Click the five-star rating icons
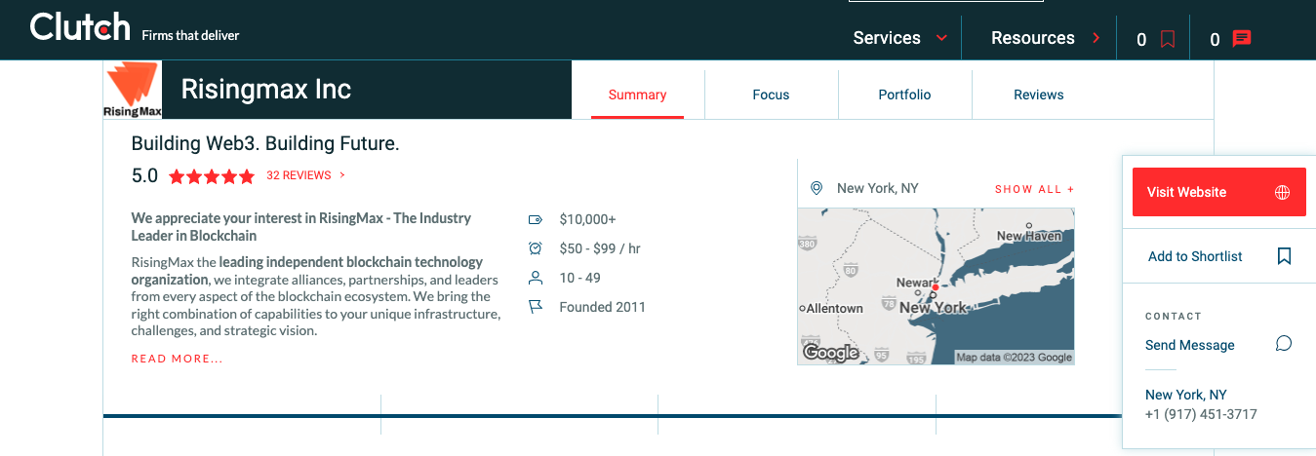 point(212,176)
